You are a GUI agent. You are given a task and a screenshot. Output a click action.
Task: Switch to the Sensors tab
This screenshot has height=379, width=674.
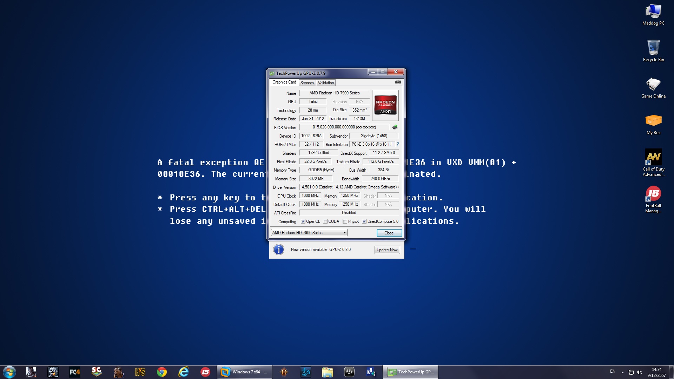(x=307, y=83)
